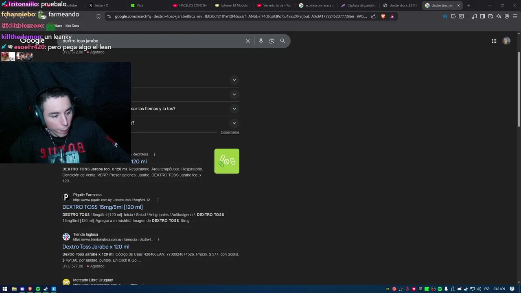Click the page vertical scrollbar thumb

point(519,90)
